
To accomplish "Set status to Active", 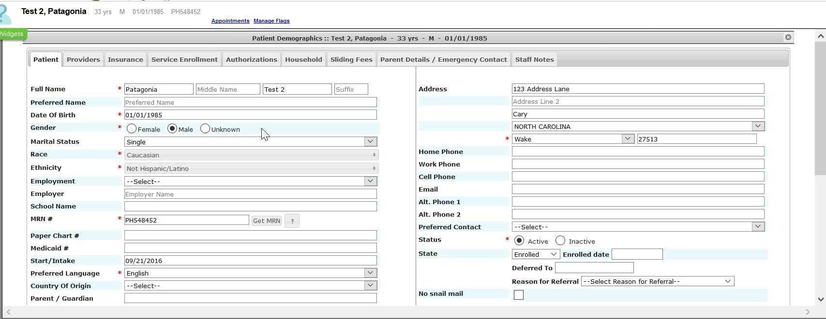I will tap(519, 240).
